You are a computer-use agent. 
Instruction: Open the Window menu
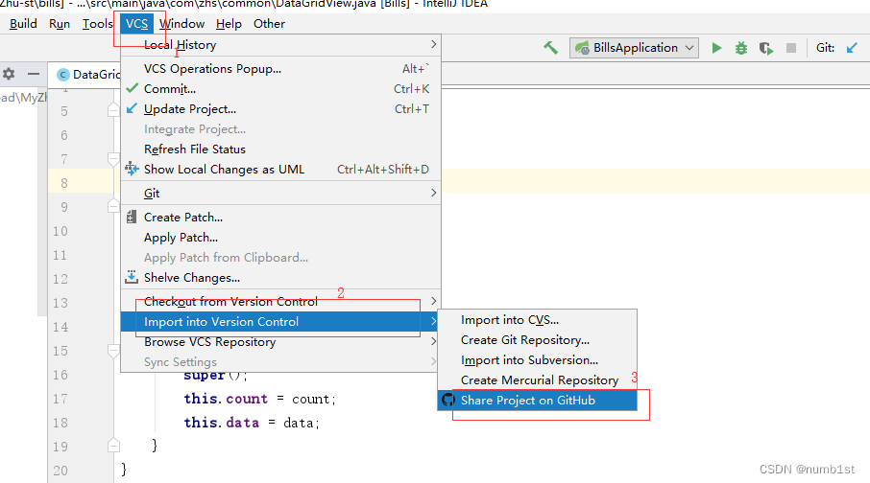click(x=182, y=24)
